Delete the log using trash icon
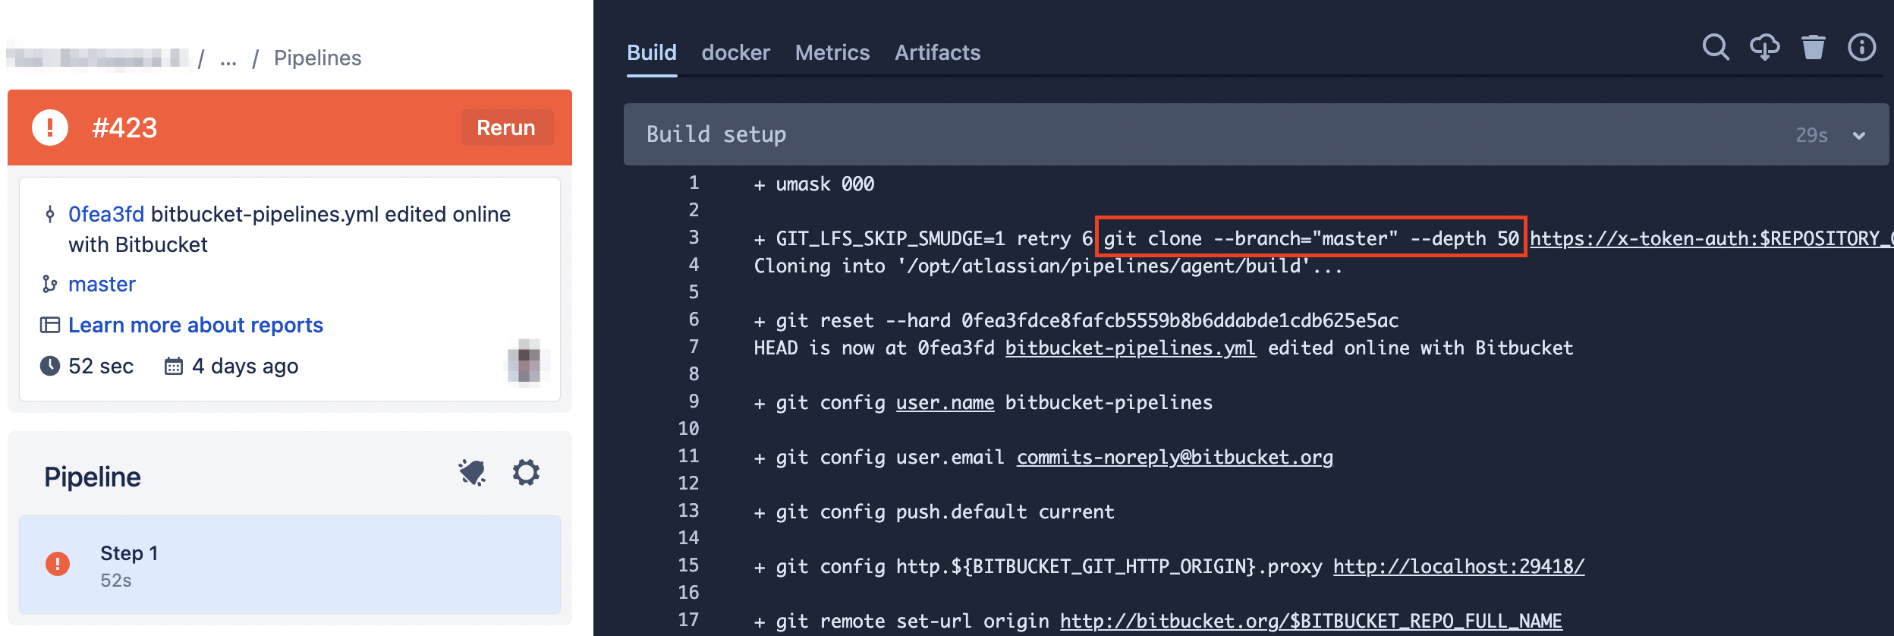The image size is (1894, 636). pyautogui.click(x=1814, y=48)
